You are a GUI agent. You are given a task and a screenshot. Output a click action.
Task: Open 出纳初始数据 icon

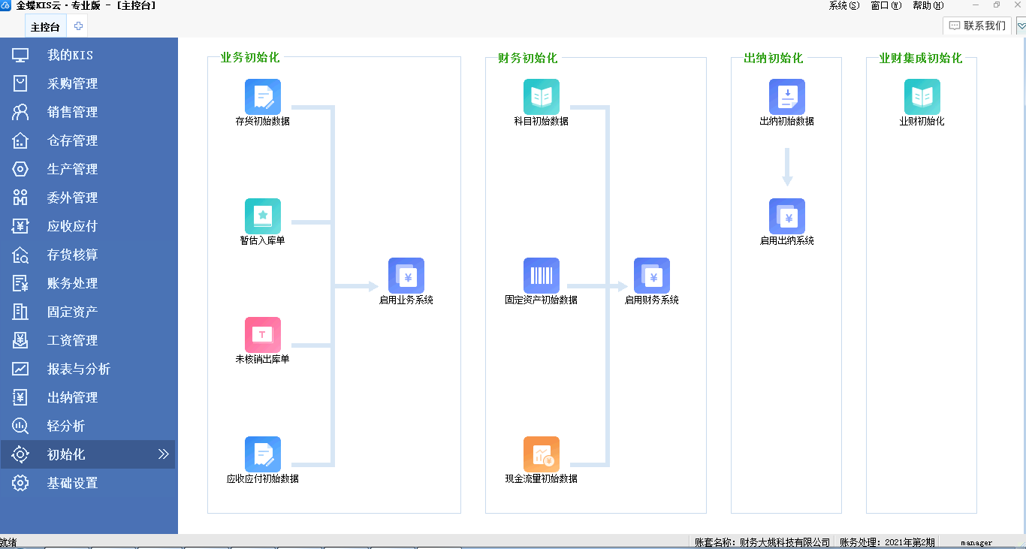pos(787,97)
